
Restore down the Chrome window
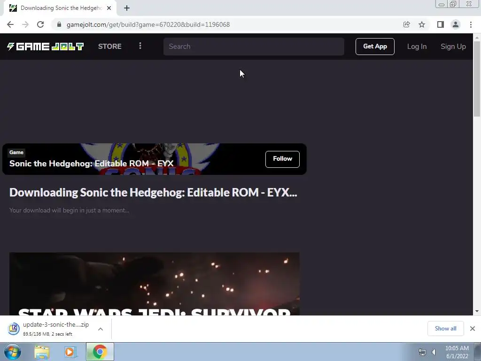click(x=453, y=4)
